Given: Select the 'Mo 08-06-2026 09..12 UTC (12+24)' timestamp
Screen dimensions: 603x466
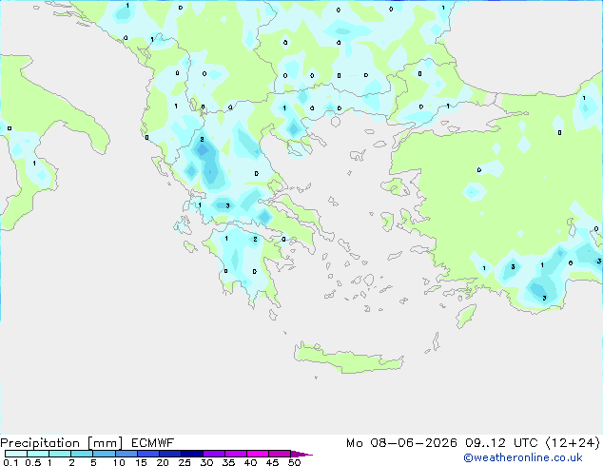Looking at the screenshot, I should [473, 443].
